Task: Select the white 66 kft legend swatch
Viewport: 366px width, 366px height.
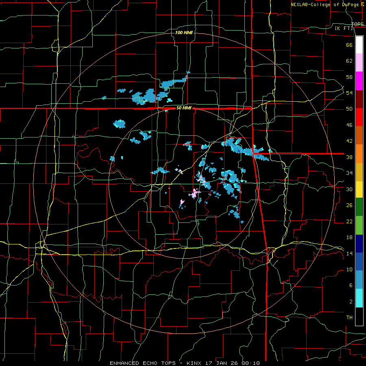Action: [359, 45]
